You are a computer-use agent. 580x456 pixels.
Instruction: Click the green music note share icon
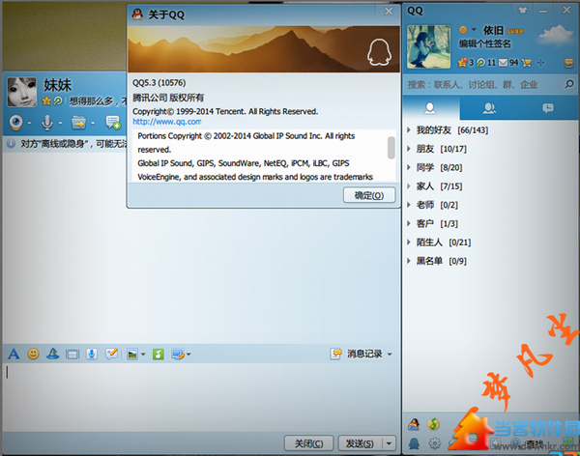click(x=159, y=355)
